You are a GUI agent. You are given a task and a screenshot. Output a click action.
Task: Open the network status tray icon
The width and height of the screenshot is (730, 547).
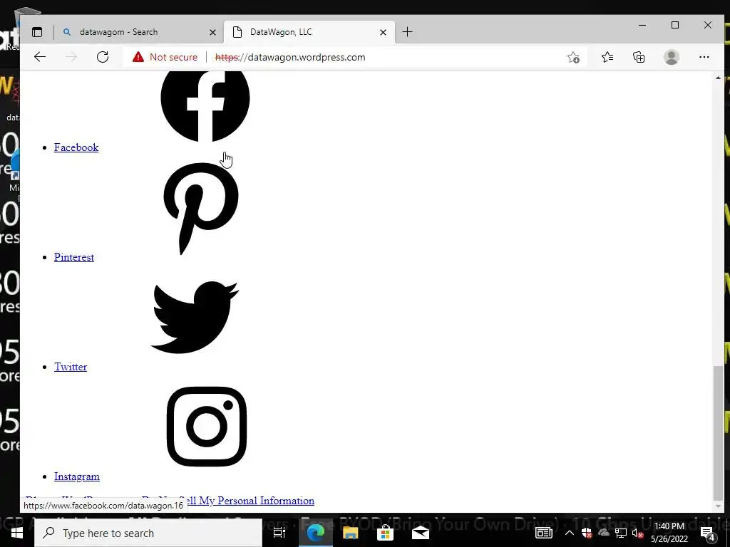pos(621,533)
